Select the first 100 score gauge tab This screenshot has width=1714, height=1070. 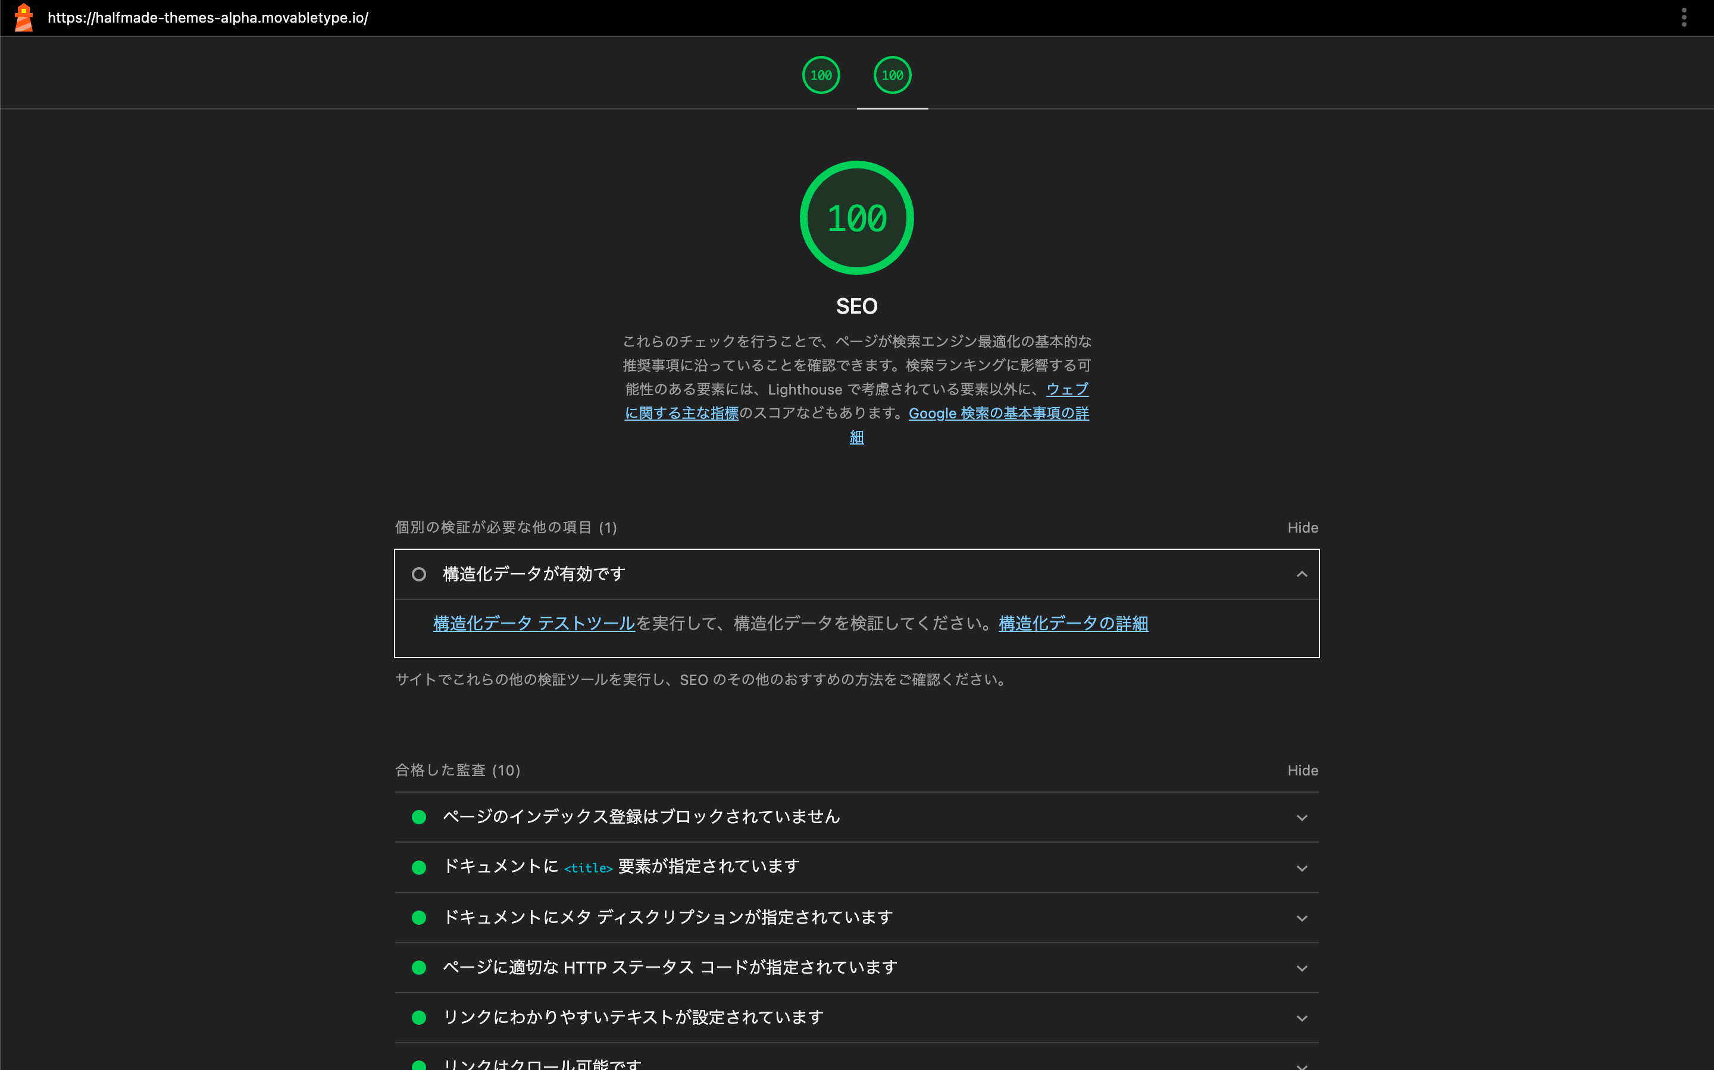coord(821,75)
